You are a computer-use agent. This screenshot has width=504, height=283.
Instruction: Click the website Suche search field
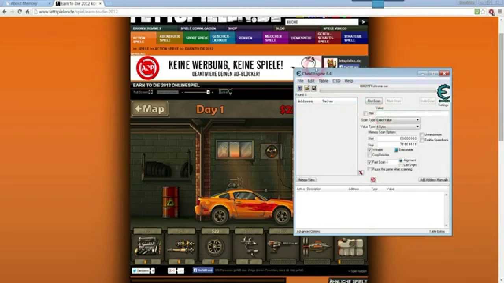tap(322, 22)
